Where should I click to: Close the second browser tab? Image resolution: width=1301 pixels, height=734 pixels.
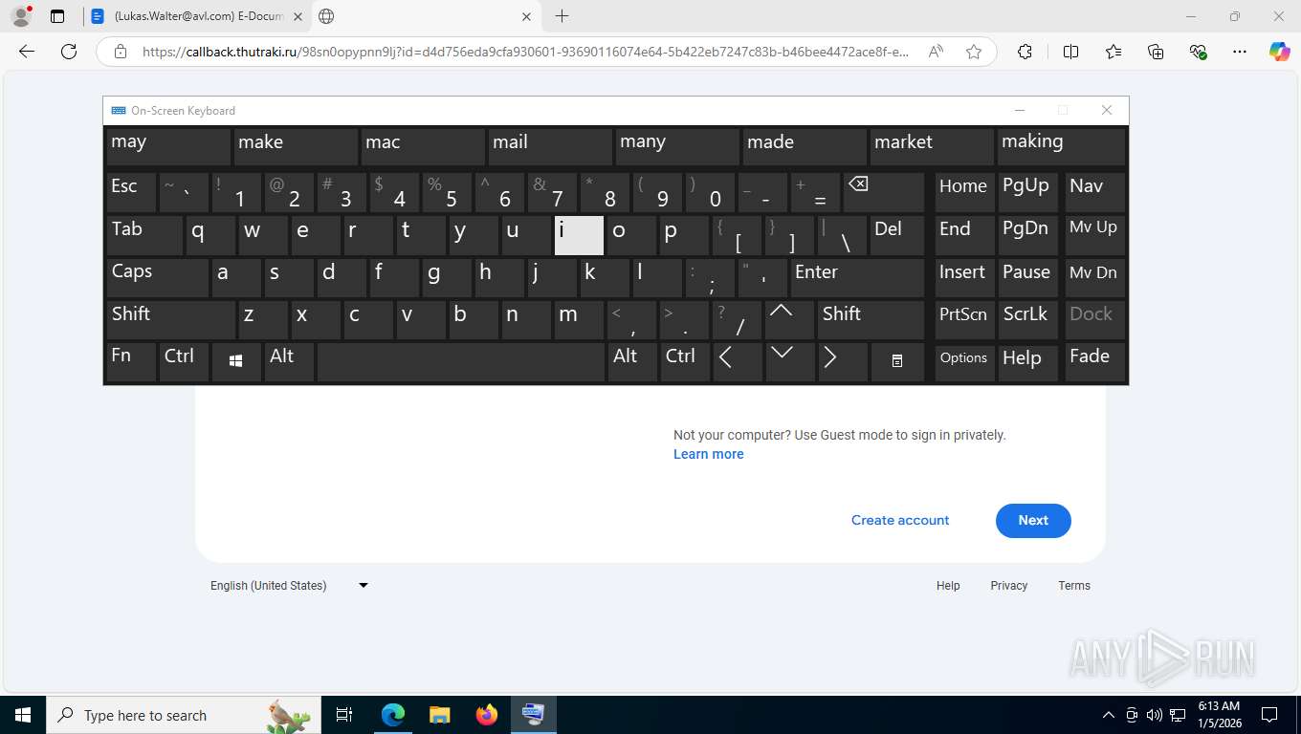tap(527, 16)
